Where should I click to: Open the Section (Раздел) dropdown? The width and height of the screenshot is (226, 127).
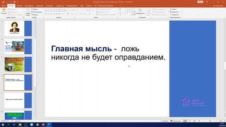point(35,15)
